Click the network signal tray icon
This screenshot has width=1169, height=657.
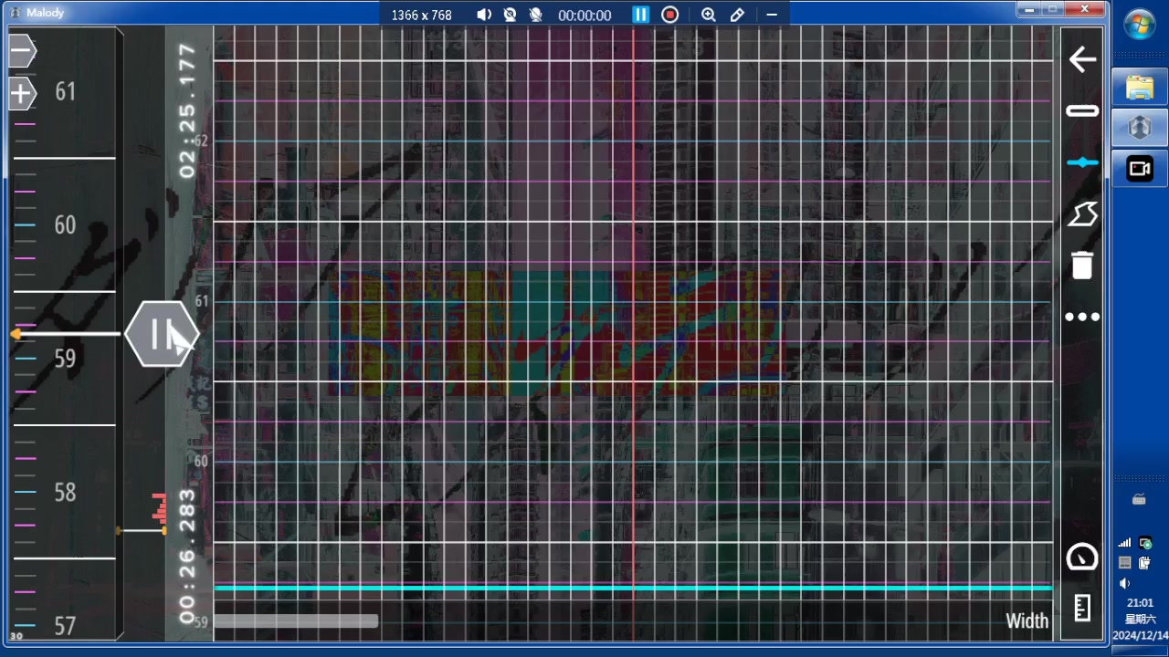click(x=1125, y=543)
